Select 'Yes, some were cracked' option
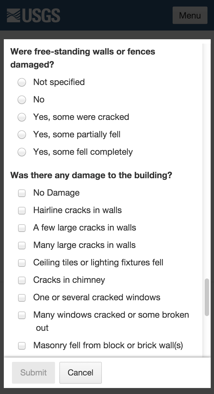 tap(22, 117)
